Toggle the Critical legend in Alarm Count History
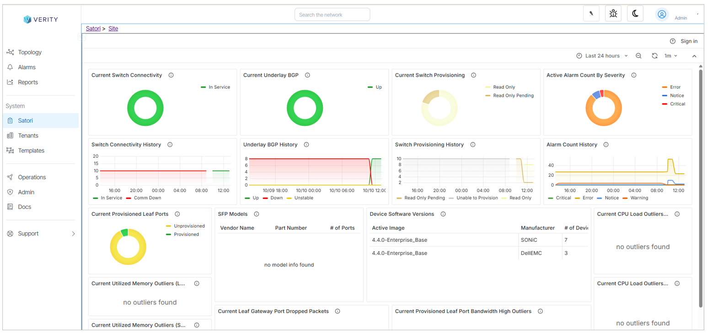 [560, 198]
